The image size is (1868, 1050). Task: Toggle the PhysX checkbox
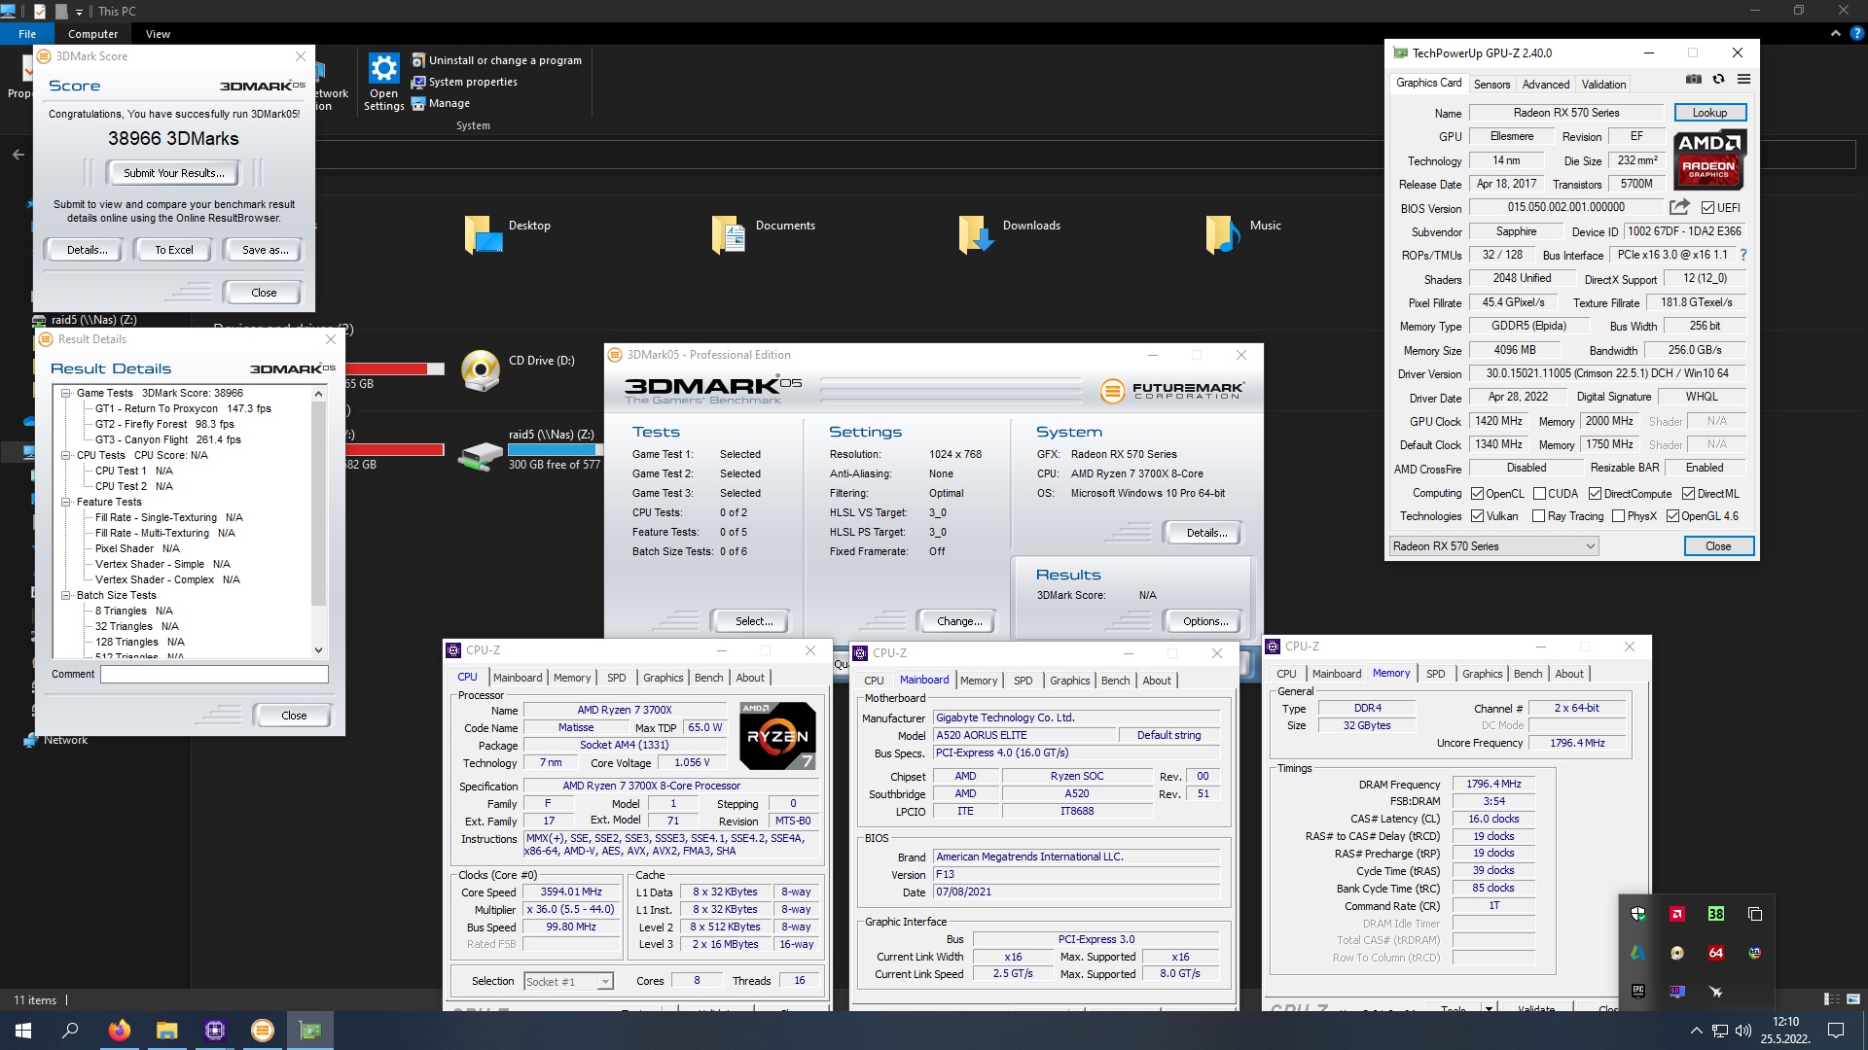click(1618, 516)
